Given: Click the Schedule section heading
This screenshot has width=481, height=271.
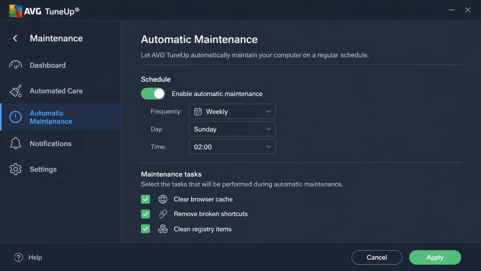Looking at the screenshot, I should 156,79.
